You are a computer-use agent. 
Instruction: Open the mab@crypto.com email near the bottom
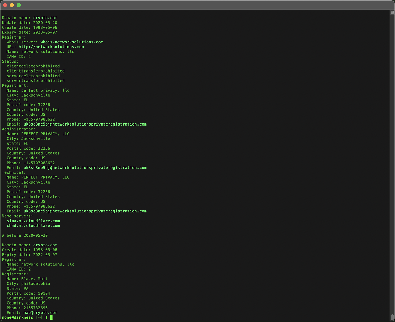[x=40, y=313]
